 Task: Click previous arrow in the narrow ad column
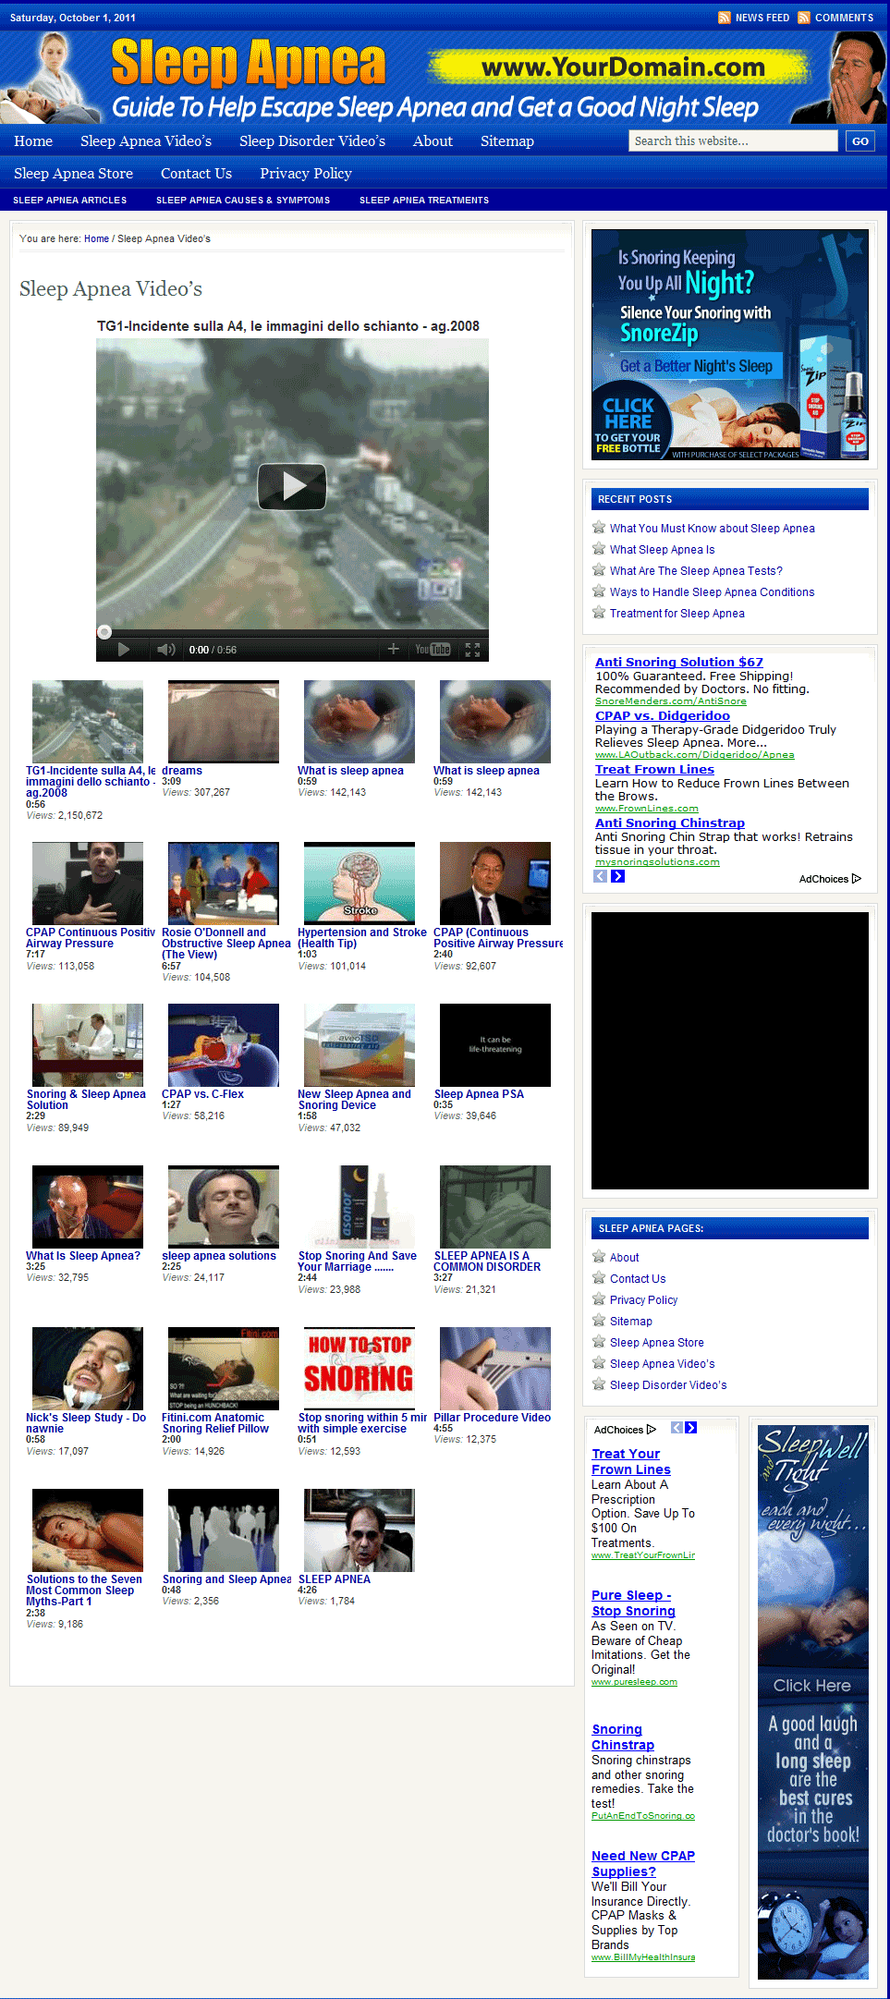pyautogui.click(x=677, y=1428)
